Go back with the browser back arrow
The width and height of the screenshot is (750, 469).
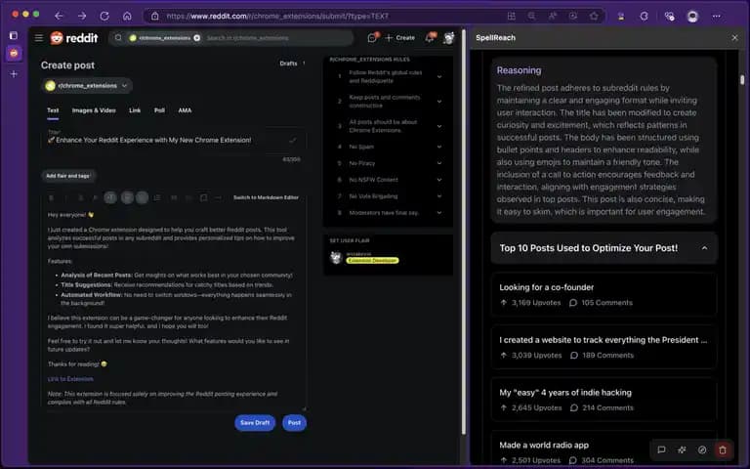(x=59, y=16)
